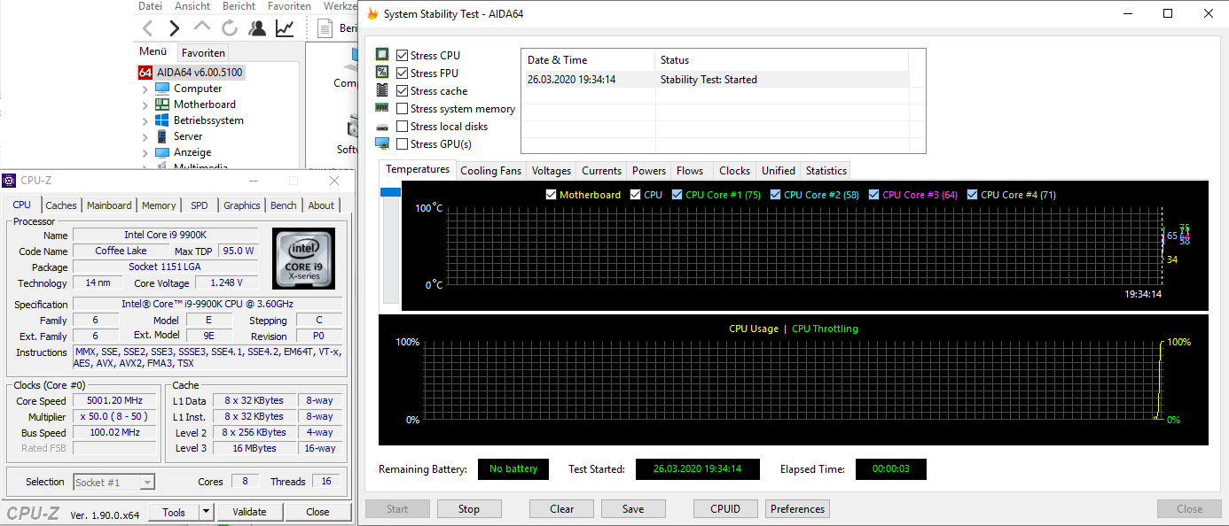Click the percent chip icon beside Stress FPU
This screenshot has height=526, width=1229.
pyautogui.click(x=382, y=73)
